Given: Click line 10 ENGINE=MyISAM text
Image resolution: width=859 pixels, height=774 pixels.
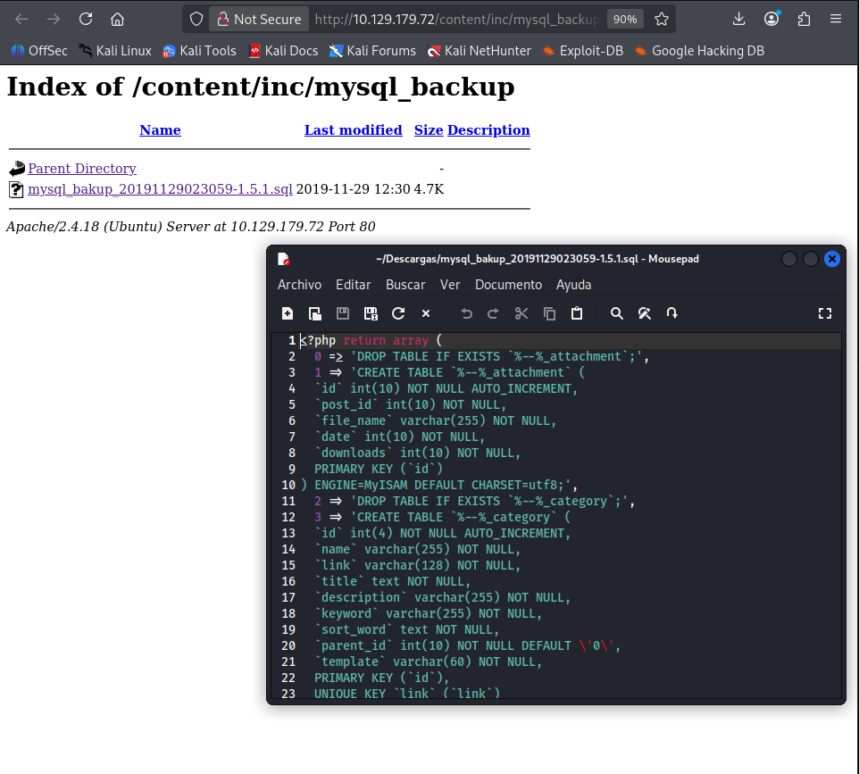Looking at the screenshot, I should (438, 486).
